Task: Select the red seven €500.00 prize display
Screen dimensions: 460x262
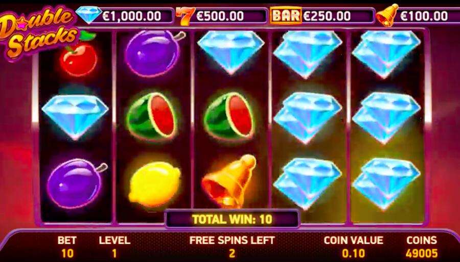Action: 221,16
